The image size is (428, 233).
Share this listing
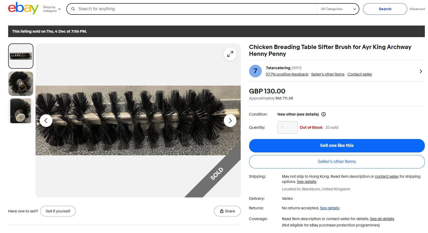pyautogui.click(x=227, y=211)
